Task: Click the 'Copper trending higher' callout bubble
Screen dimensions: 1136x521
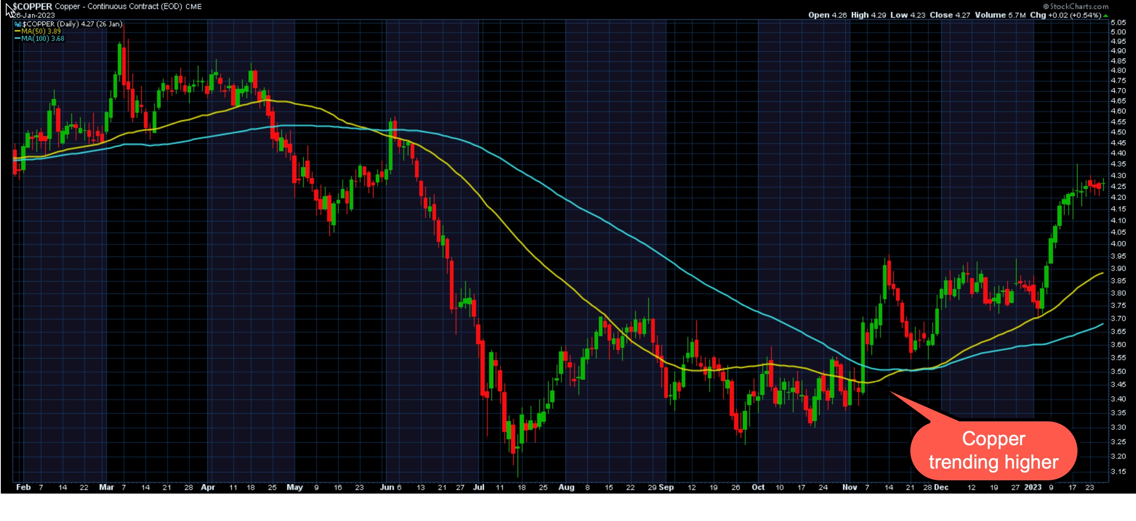Action: coord(993,450)
